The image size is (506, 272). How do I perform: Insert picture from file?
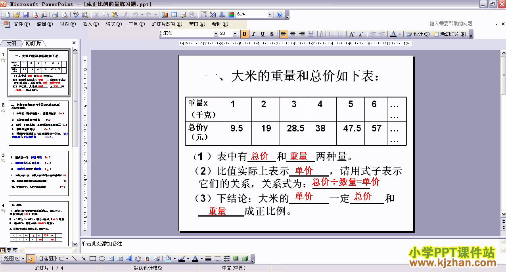click(x=156, y=259)
